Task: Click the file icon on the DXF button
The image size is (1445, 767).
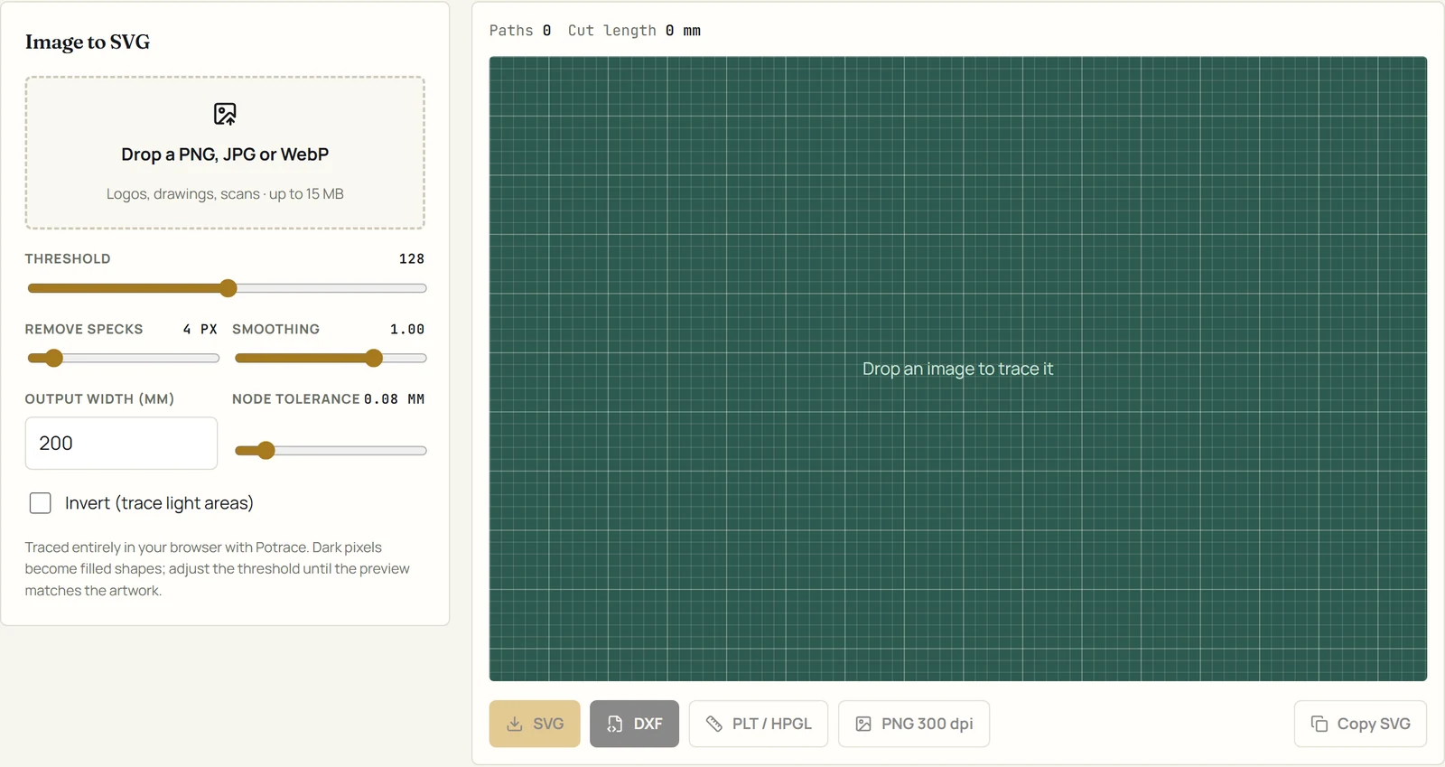Action: tap(615, 724)
